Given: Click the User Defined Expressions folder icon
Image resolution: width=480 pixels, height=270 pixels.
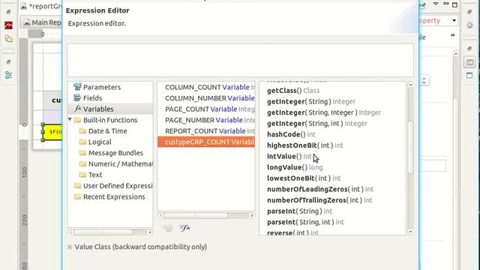Looking at the screenshot, I should [78, 186].
